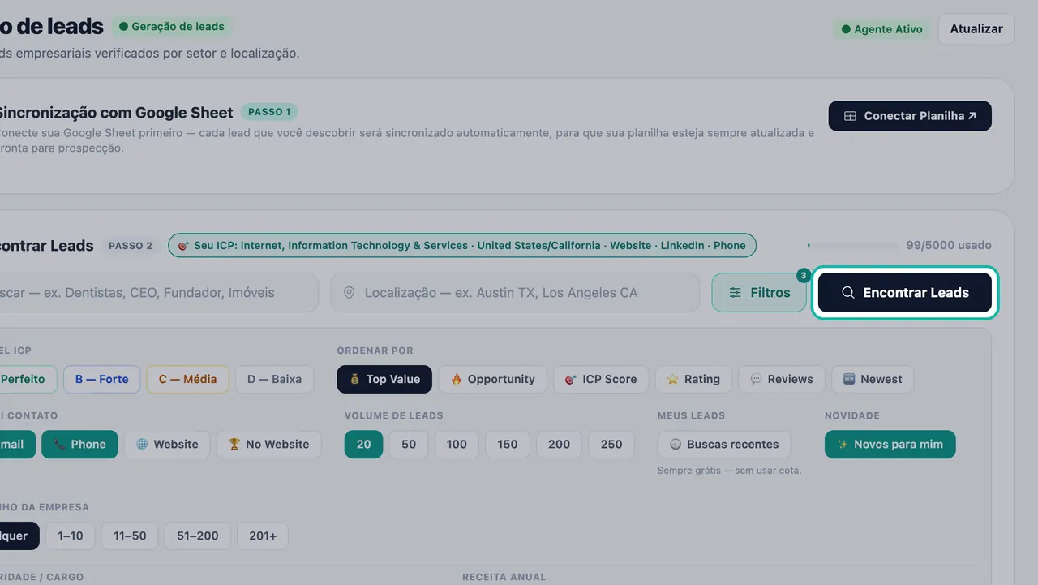The width and height of the screenshot is (1038, 585).
Task: Select the 11–50 company size
Action: click(x=130, y=536)
